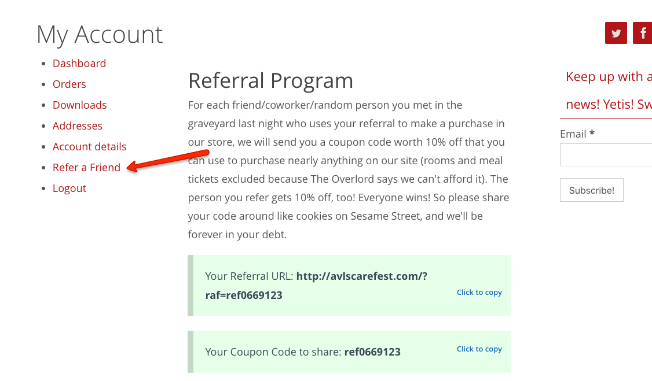Open the Addresses link
652x381 pixels.
pos(78,125)
